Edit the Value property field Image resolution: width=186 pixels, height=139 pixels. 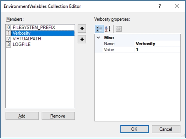click(157, 50)
